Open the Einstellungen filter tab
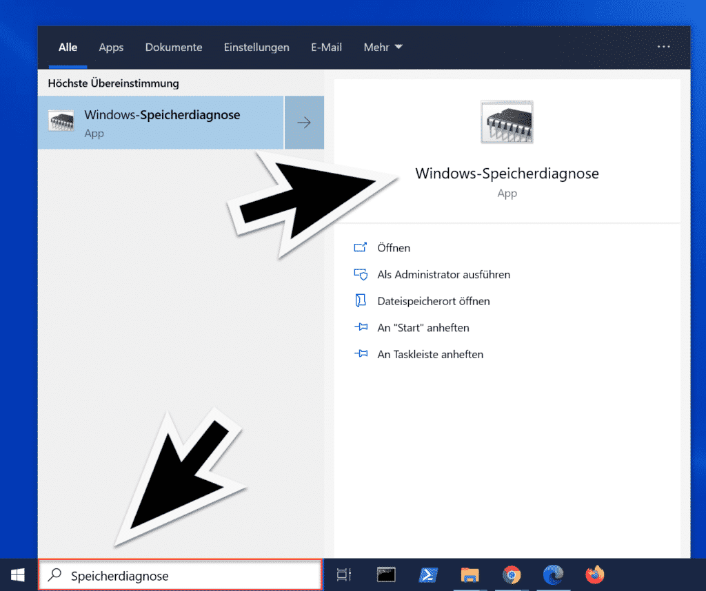Screen dimensions: 706x591 [256, 48]
